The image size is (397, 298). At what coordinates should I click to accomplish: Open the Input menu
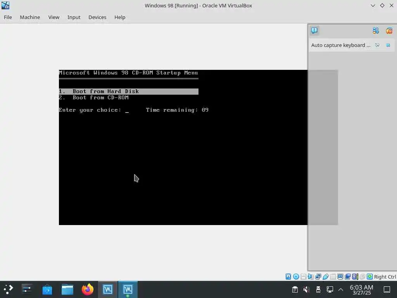[74, 17]
